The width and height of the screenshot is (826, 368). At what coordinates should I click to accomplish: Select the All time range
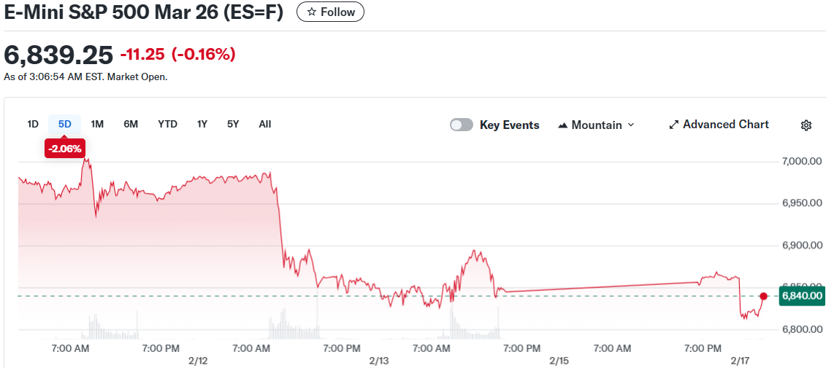coord(265,124)
